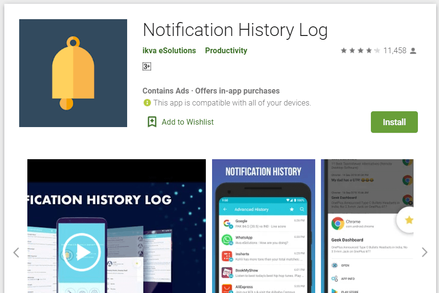The image size is (439, 293).
Task: Open the Advanced History phone screenshot
Action: tap(263, 226)
